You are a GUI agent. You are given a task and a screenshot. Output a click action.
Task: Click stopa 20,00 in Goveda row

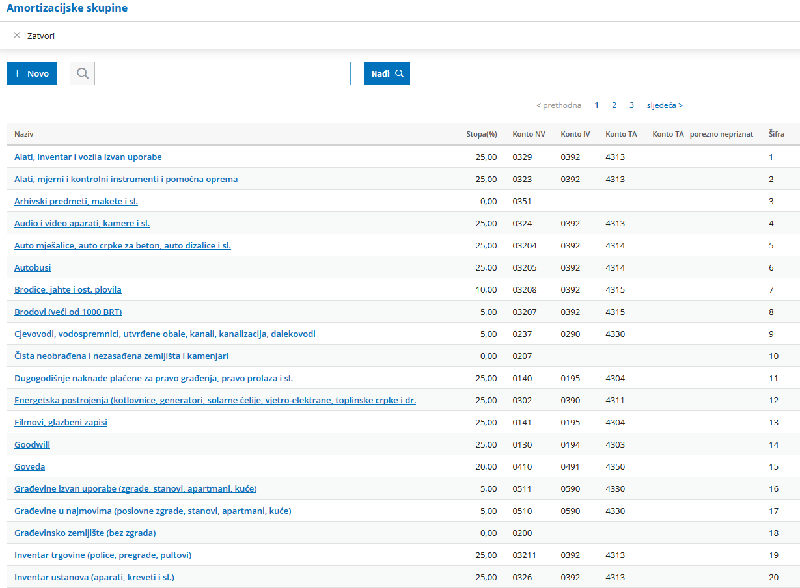pos(486,466)
